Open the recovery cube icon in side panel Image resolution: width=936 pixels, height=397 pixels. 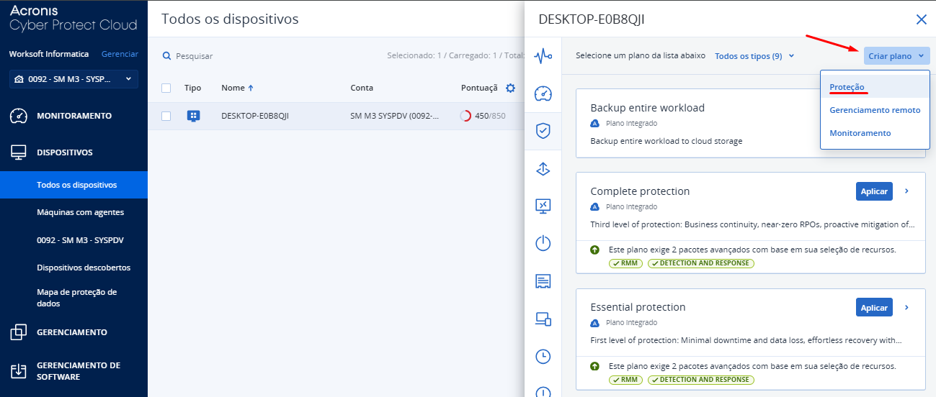point(543,168)
